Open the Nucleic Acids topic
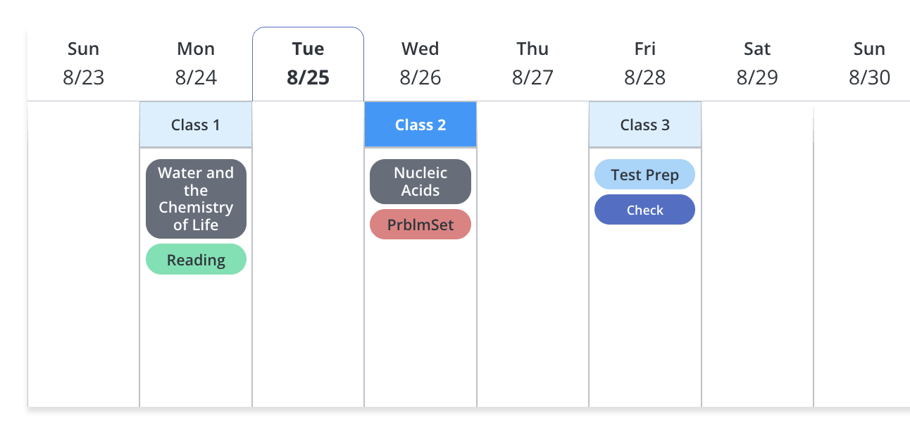Viewport: 910px width, 421px height. pyautogui.click(x=420, y=182)
